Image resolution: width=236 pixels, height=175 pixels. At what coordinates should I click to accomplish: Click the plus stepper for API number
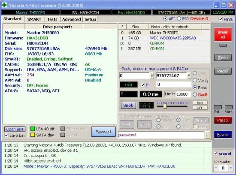tap(231, 168)
